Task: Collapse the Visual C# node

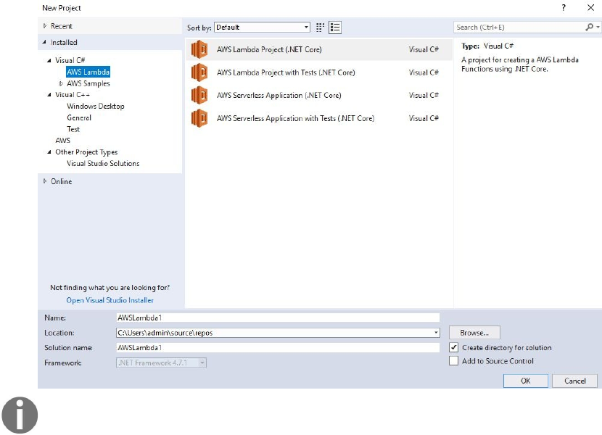Action: (x=49, y=60)
